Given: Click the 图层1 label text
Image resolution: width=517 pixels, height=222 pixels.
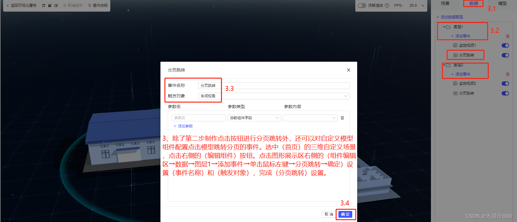Looking at the screenshot, I should coord(458,27).
